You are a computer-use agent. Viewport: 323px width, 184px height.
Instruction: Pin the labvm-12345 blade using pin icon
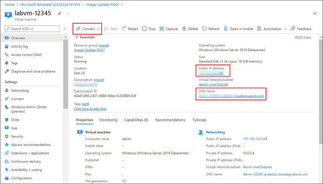[x=59, y=14]
